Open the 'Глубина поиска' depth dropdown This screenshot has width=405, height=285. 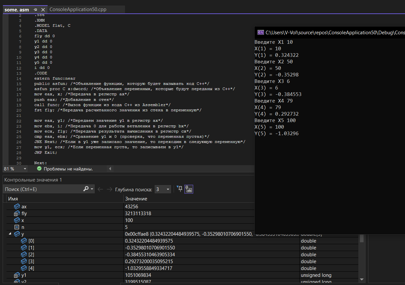click(163, 189)
